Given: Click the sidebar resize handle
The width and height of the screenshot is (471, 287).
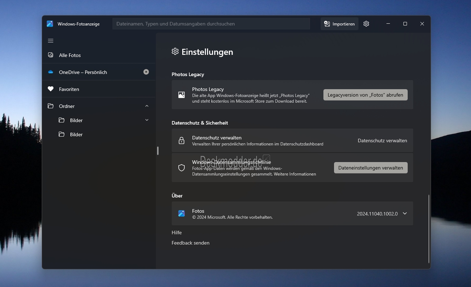Looking at the screenshot, I should (158, 151).
